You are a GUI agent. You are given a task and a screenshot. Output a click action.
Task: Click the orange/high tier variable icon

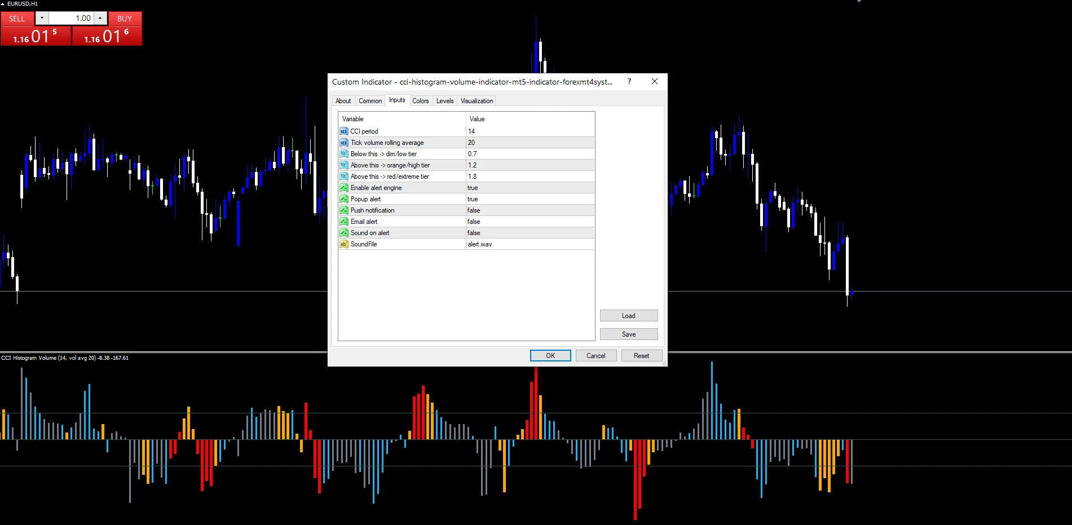tap(343, 165)
